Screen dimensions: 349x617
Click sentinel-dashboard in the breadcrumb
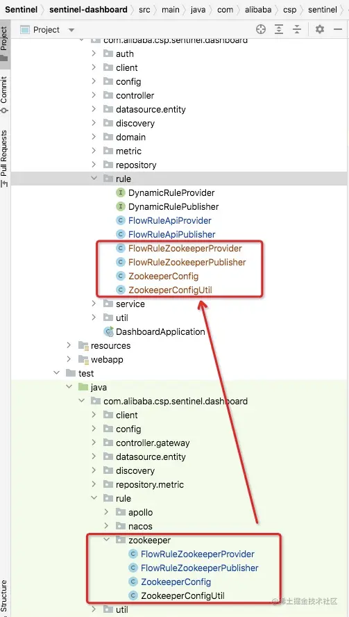click(x=88, y=10)
